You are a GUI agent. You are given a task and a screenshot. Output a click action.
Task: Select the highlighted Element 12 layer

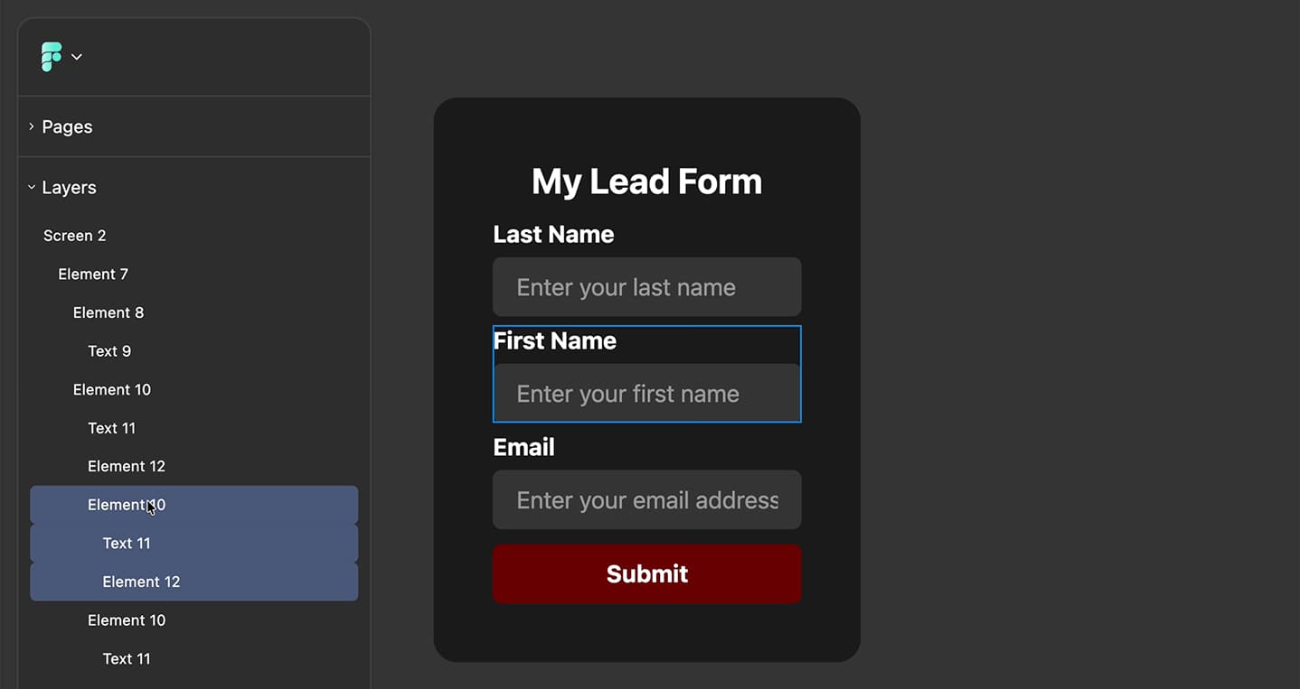141,582
